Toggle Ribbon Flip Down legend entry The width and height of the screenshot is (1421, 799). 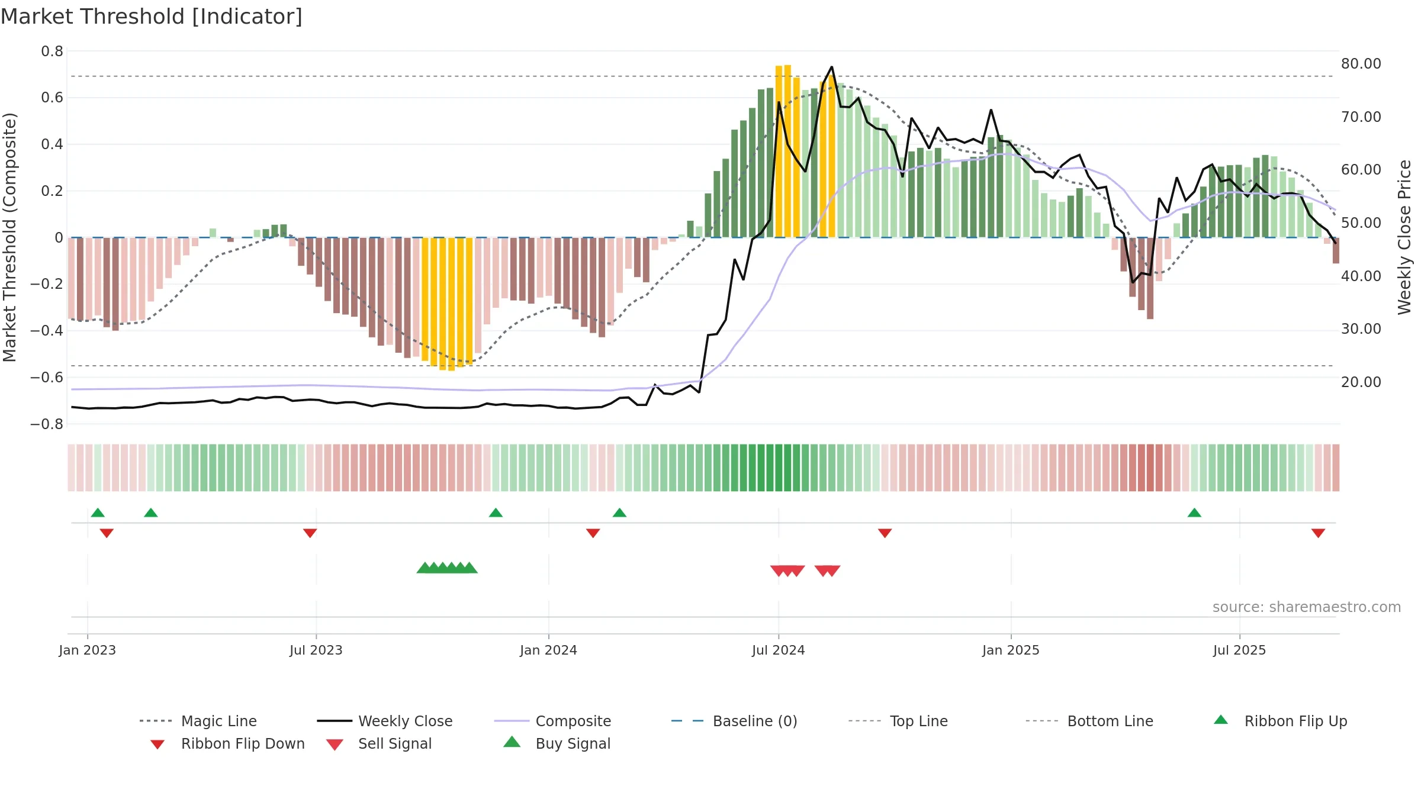pyautogui.click(x=227, y=743)
